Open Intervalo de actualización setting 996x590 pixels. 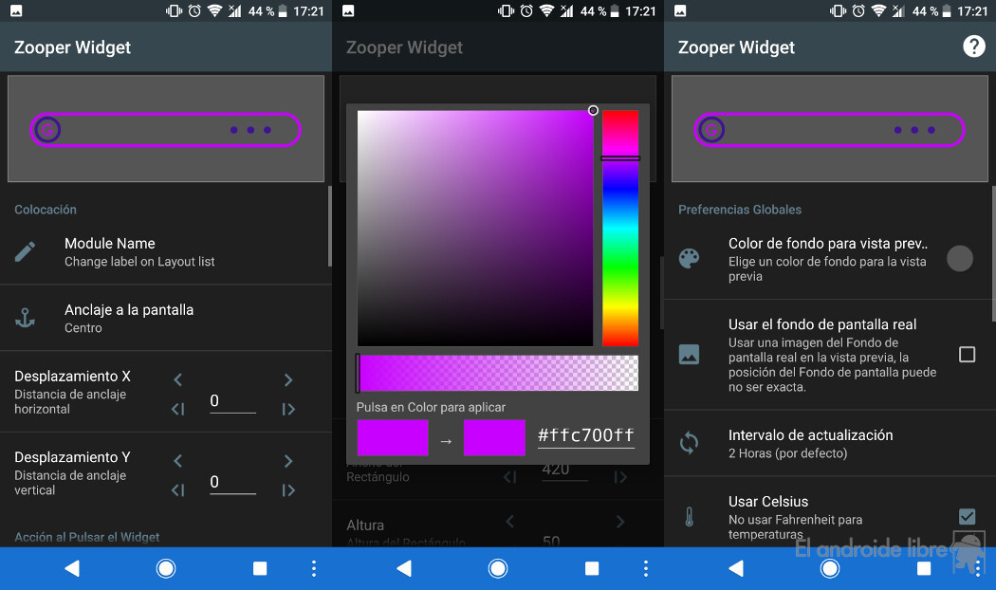click(830, 443)
